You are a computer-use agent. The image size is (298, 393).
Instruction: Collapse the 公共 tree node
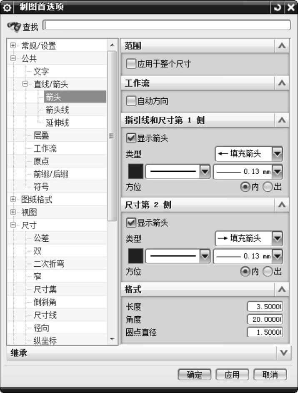pos(13,58)
